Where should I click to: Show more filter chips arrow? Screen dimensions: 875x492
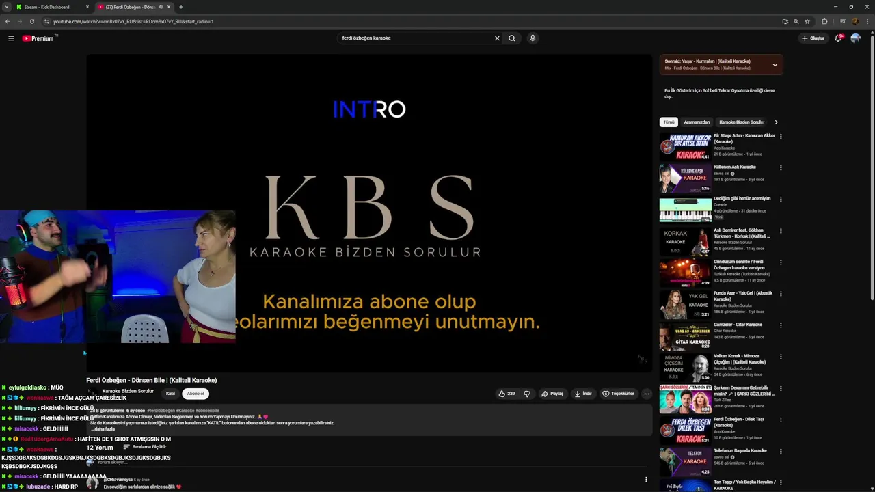coord(776,122)
